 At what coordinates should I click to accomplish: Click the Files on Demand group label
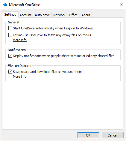tap(19, 66)
